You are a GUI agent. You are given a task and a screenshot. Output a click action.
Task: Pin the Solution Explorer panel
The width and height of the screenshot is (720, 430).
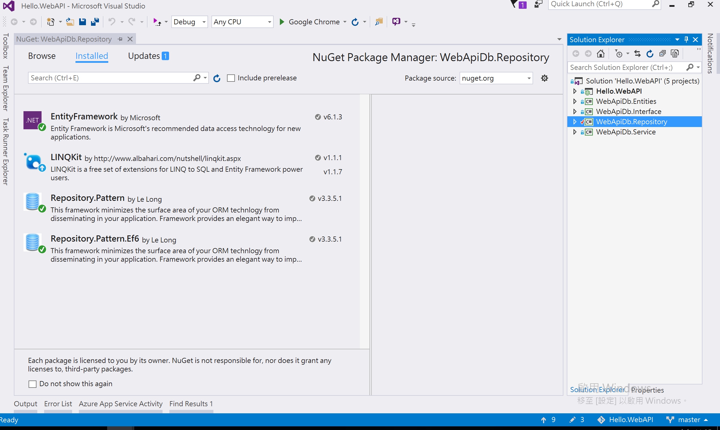point(686,40)
